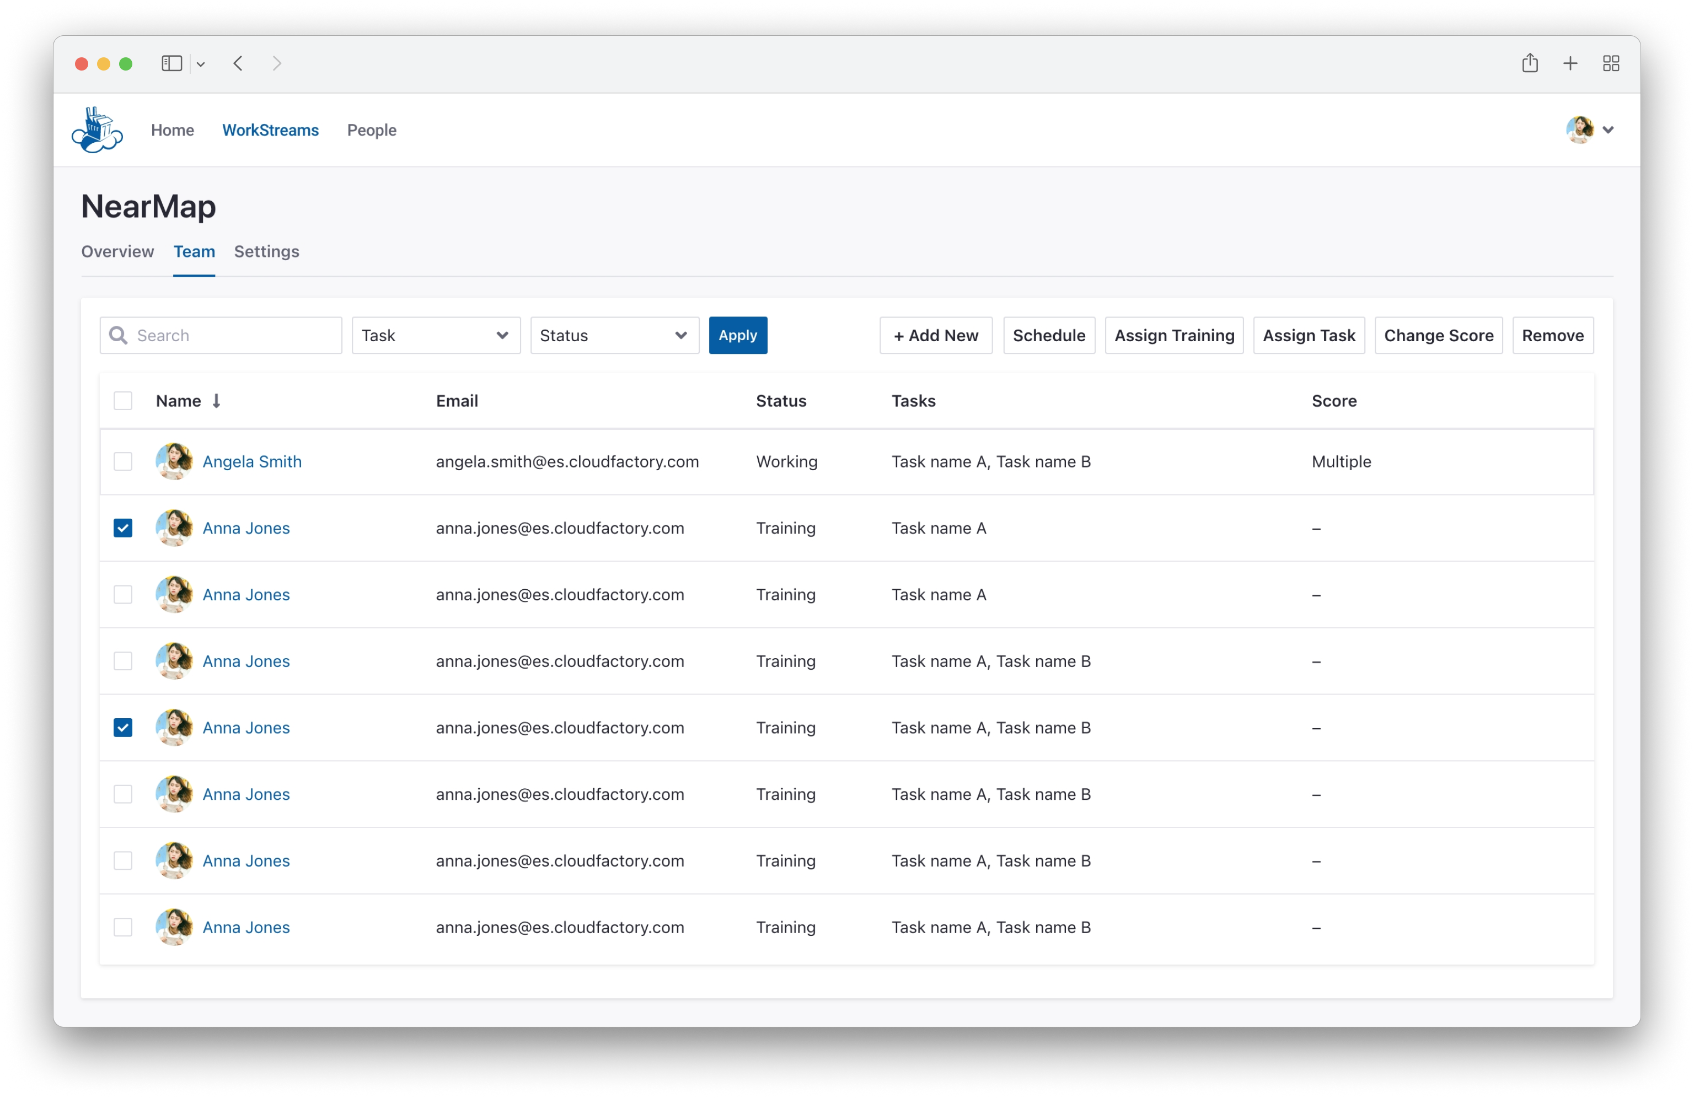Open the WorkStreams section

click(x=270, y=130)
